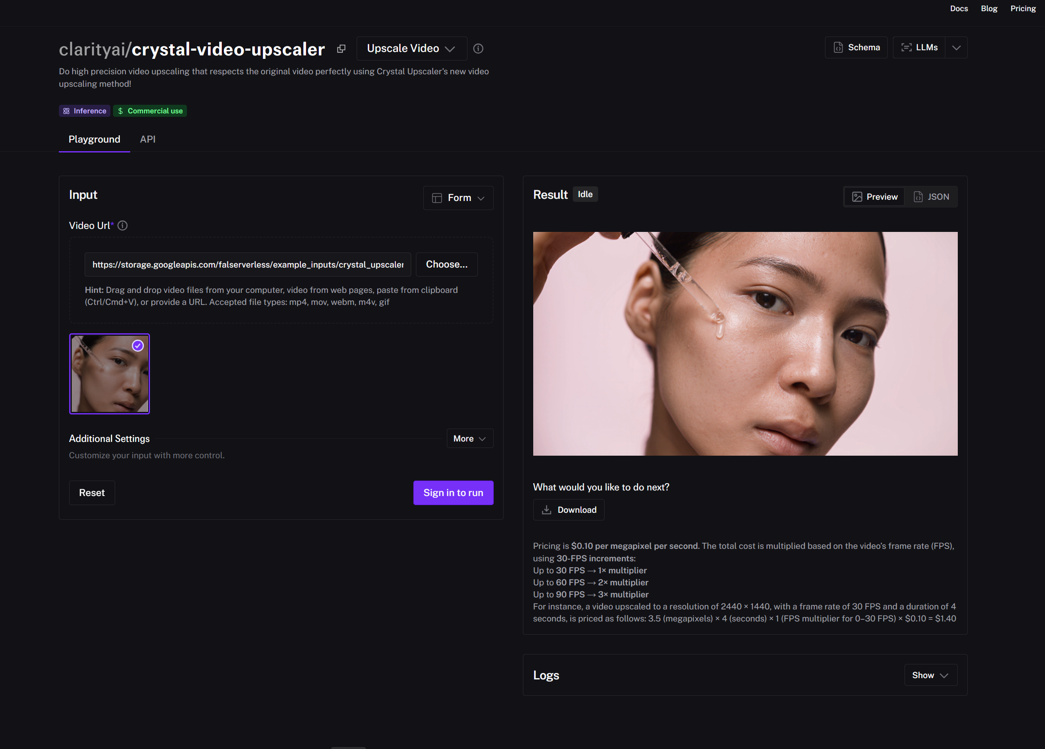Click the Form layout icon
Image resolution: width=1045 pixels, height=749 pixels.
tap(437, 198)
